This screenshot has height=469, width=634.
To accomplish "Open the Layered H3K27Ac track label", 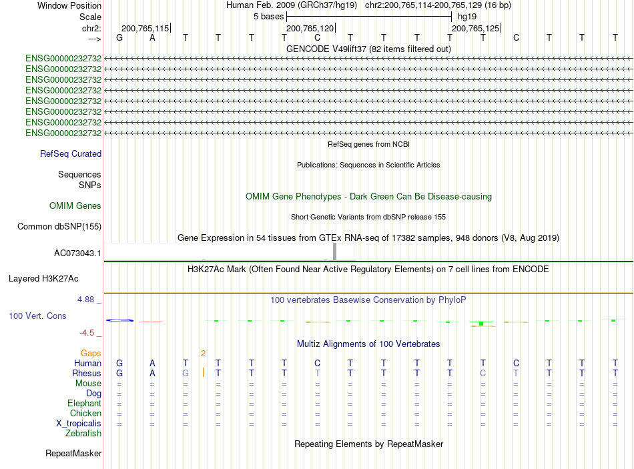I will (43, 279).
